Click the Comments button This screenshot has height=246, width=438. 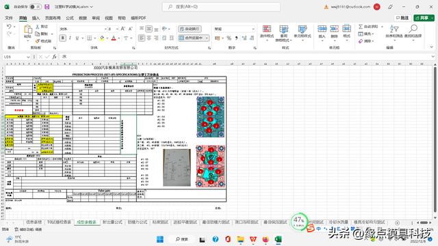click(x=402, y=18)
